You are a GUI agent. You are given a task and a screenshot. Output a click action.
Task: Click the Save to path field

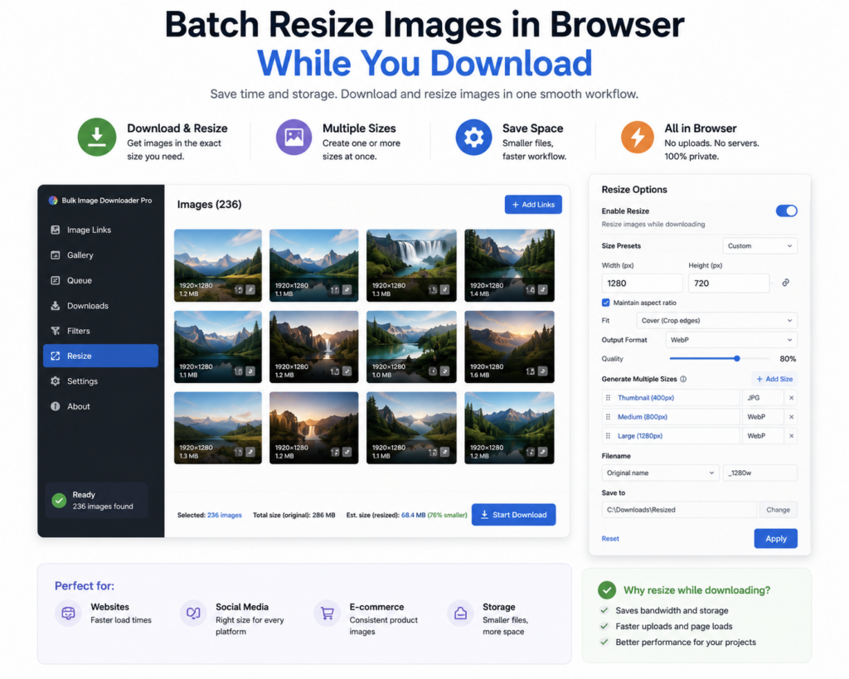(679, 510)
